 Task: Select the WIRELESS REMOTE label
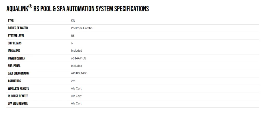18,88
